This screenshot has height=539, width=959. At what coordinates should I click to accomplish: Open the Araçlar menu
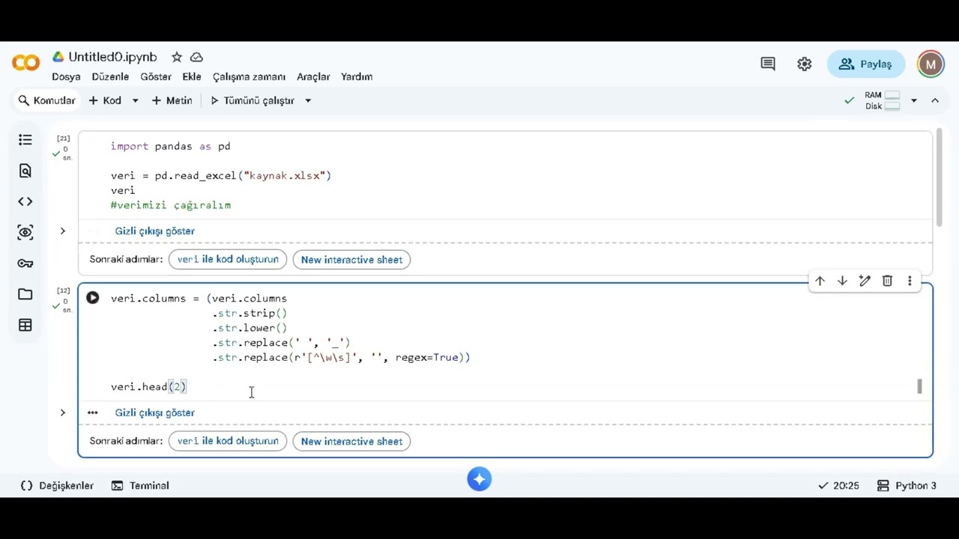[x=313, y=76]
